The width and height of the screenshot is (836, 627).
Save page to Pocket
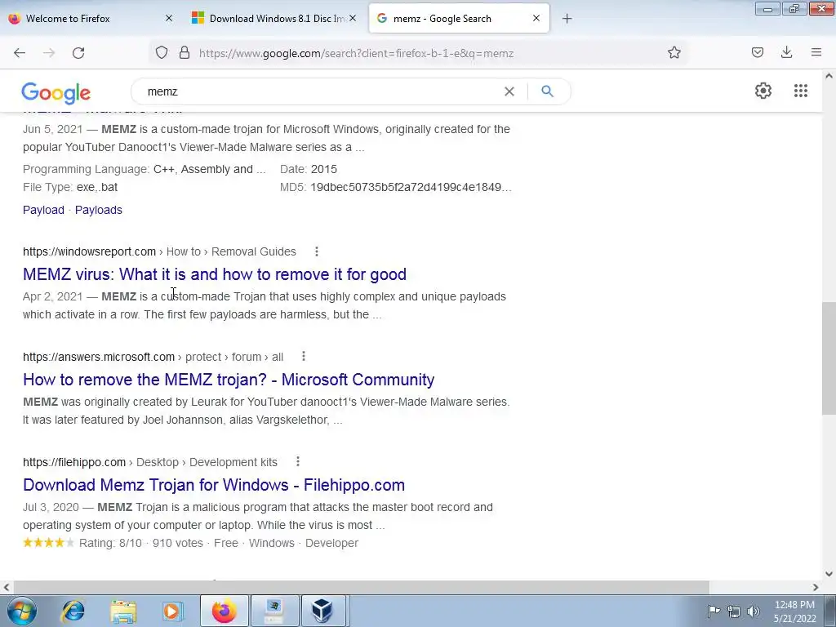click(x=757, y=53)
